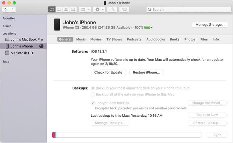Select back up to iCloud radio option
This screenshot has height=143, width=233.
[x=93, y=88]
